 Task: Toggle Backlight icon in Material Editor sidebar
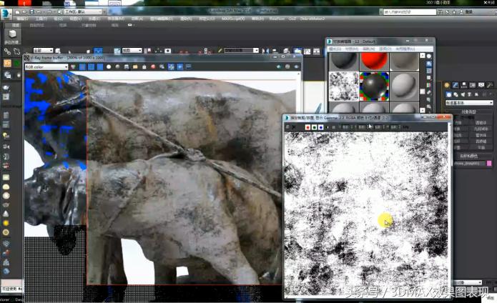point(429,64)
